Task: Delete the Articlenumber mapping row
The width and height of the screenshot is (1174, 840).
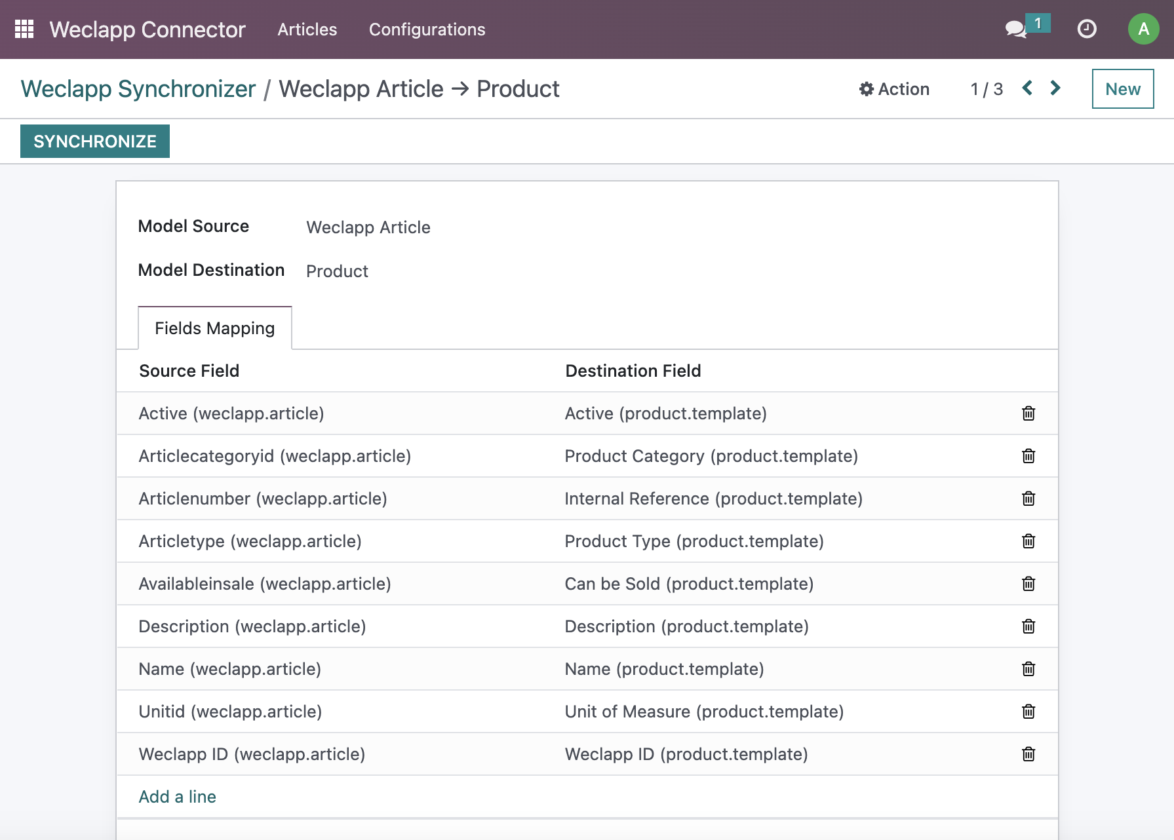Action: pyautogui.click(x=1028, y=499)
